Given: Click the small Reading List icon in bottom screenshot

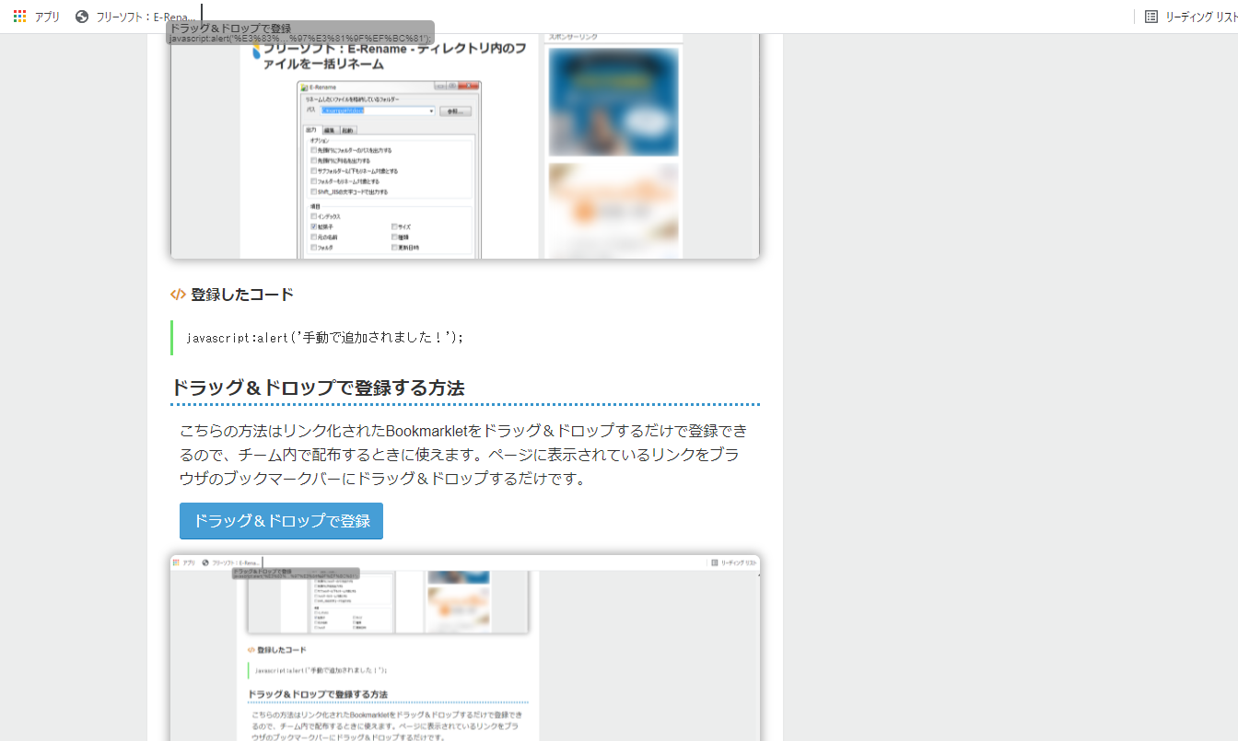Looking at the screenshot, I should pos(713,562).
